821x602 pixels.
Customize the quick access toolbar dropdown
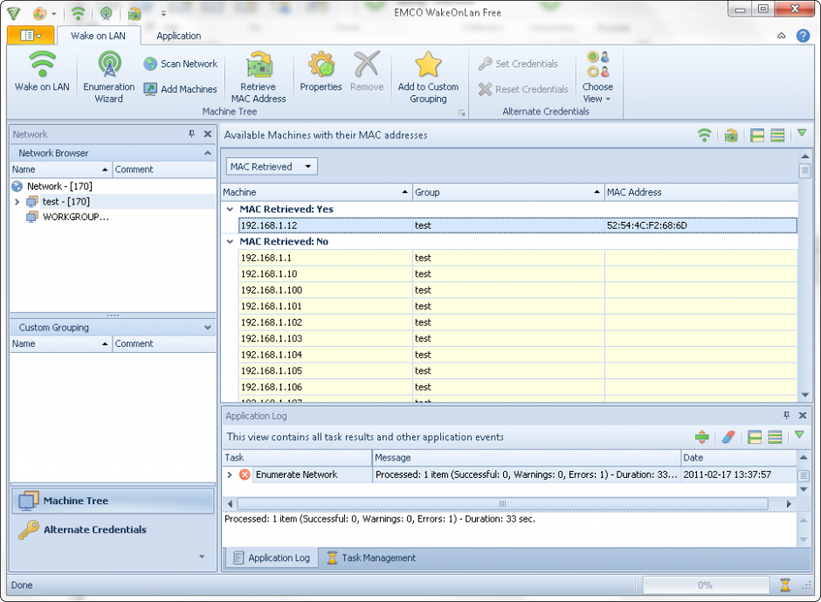(163, 14)
